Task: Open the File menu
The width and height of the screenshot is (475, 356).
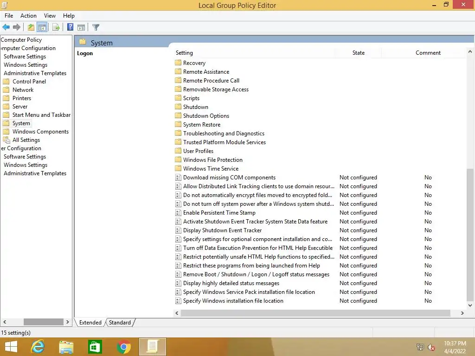Action: (9, 16)
